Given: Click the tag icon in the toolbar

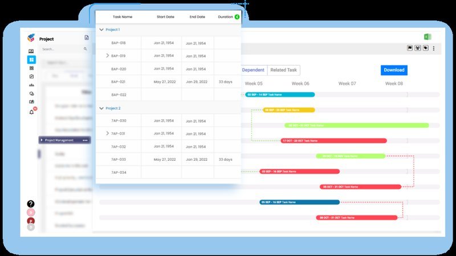Looking at the screenshot, I should [x=425, y=48].
